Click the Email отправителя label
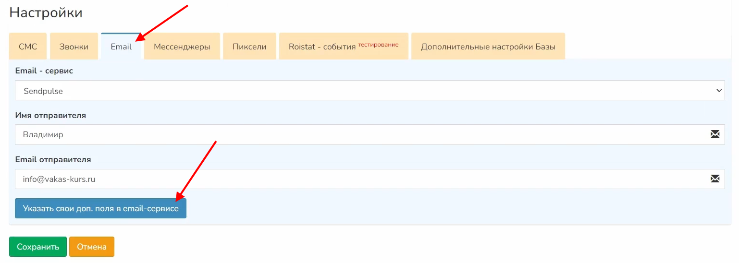739x263 pixels. [x=53, y=159]
